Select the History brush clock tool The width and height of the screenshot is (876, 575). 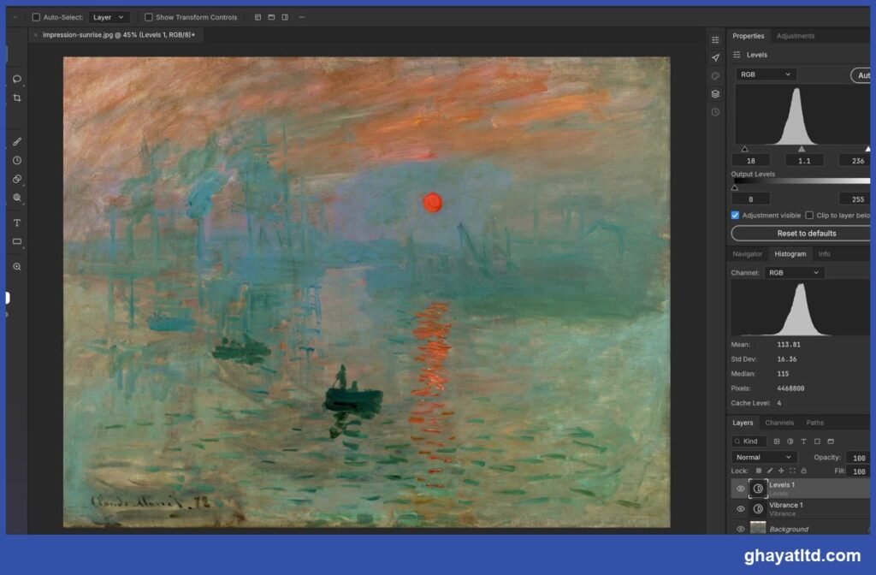click(17, 160)
